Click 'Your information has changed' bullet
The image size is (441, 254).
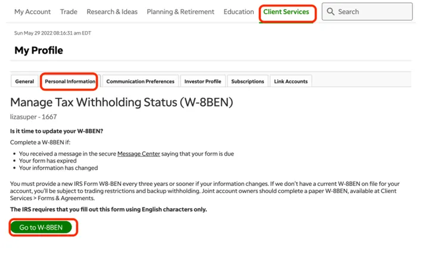(x=58, y=168)
